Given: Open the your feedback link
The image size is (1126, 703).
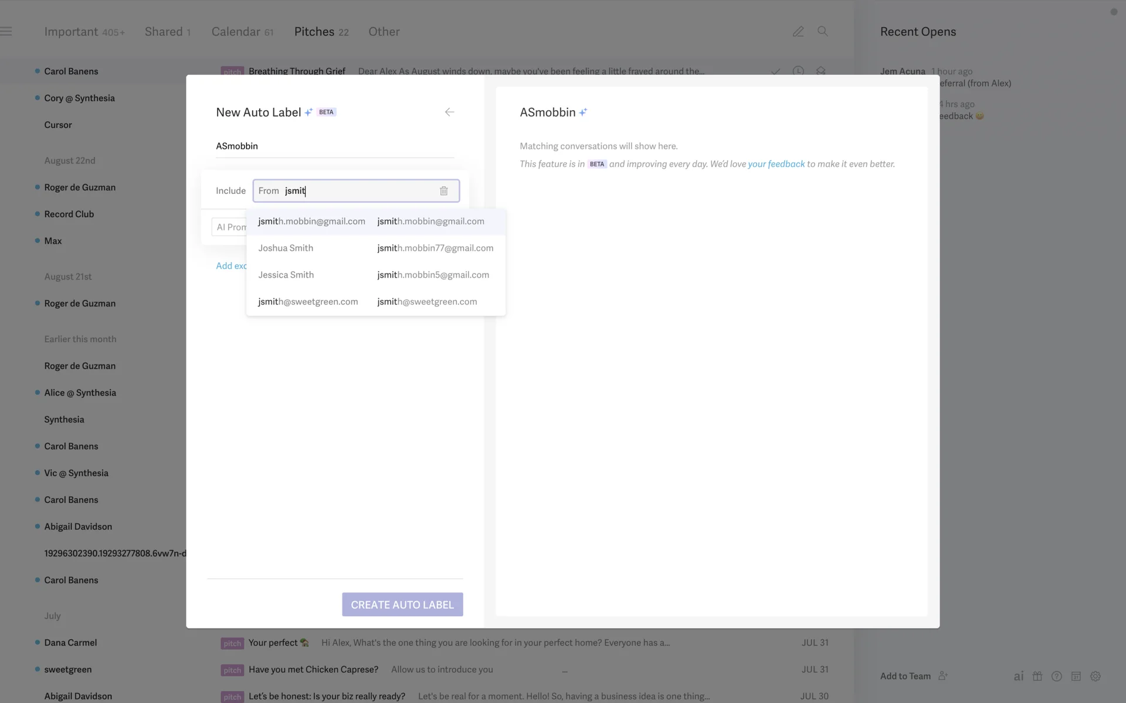Looking at the screenshot, I should point(776,164).
